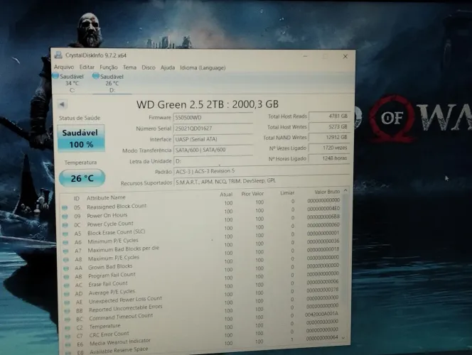The height and width of the screenshot is (355, 472).
Task: Click the Nº Vezes Ligado 1720 vezes value
Action: coord(329,148)
